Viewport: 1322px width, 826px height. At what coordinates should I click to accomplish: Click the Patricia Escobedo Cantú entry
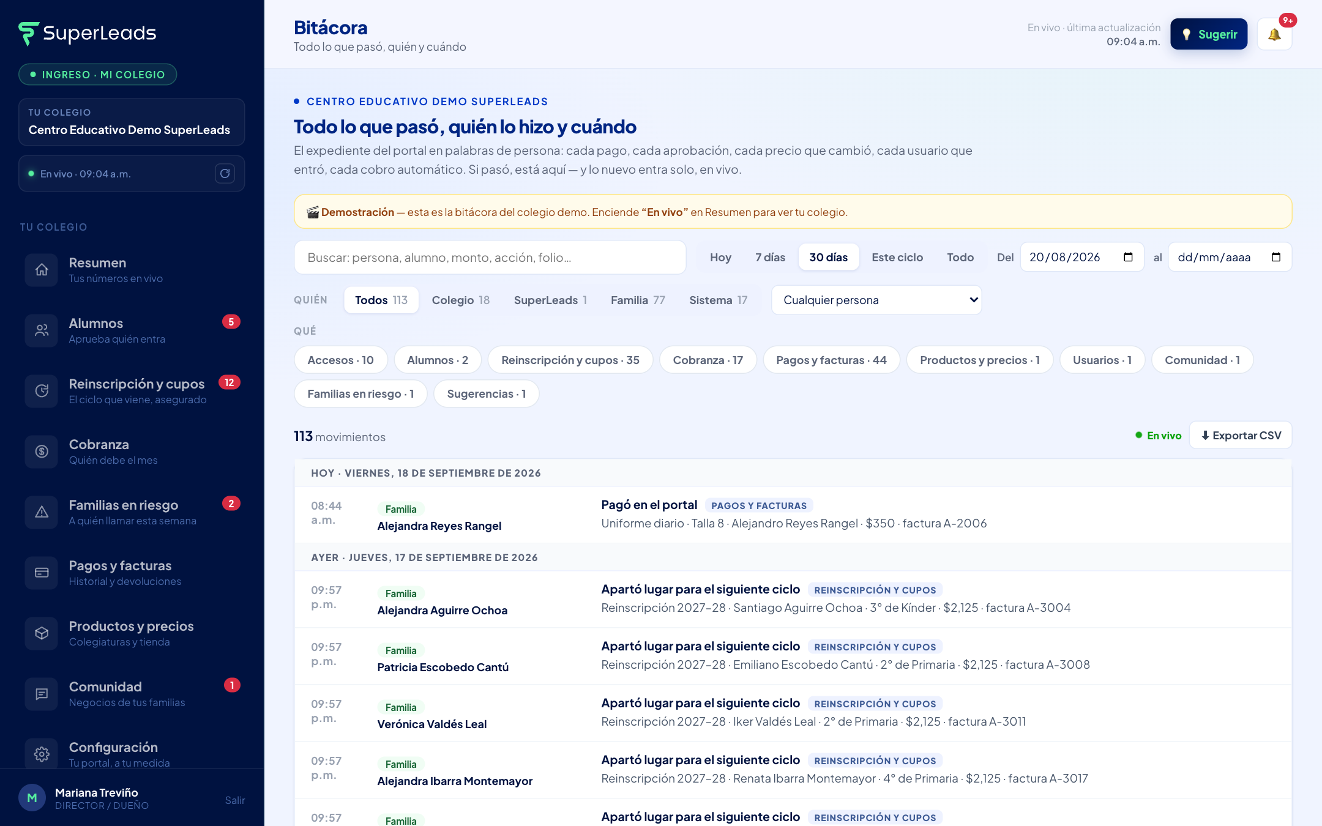tap(793, 656)
